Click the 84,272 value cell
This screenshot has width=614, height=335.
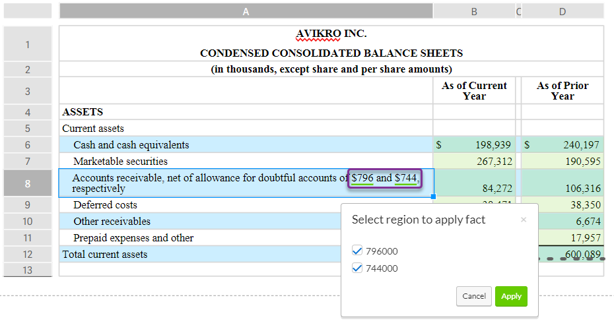pos(474,183)
